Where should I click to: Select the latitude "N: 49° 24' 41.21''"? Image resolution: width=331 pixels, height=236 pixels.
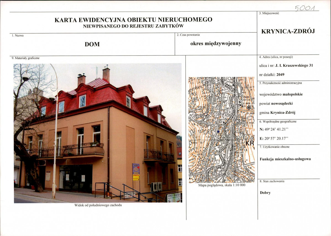point(274,130)
